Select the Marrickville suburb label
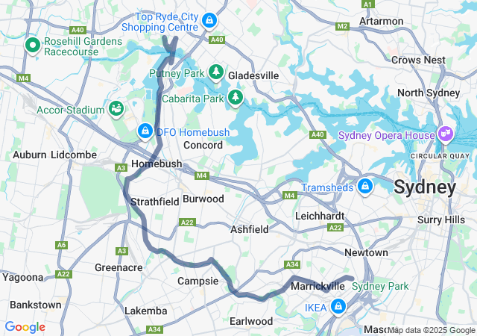 tap(318, 286)
